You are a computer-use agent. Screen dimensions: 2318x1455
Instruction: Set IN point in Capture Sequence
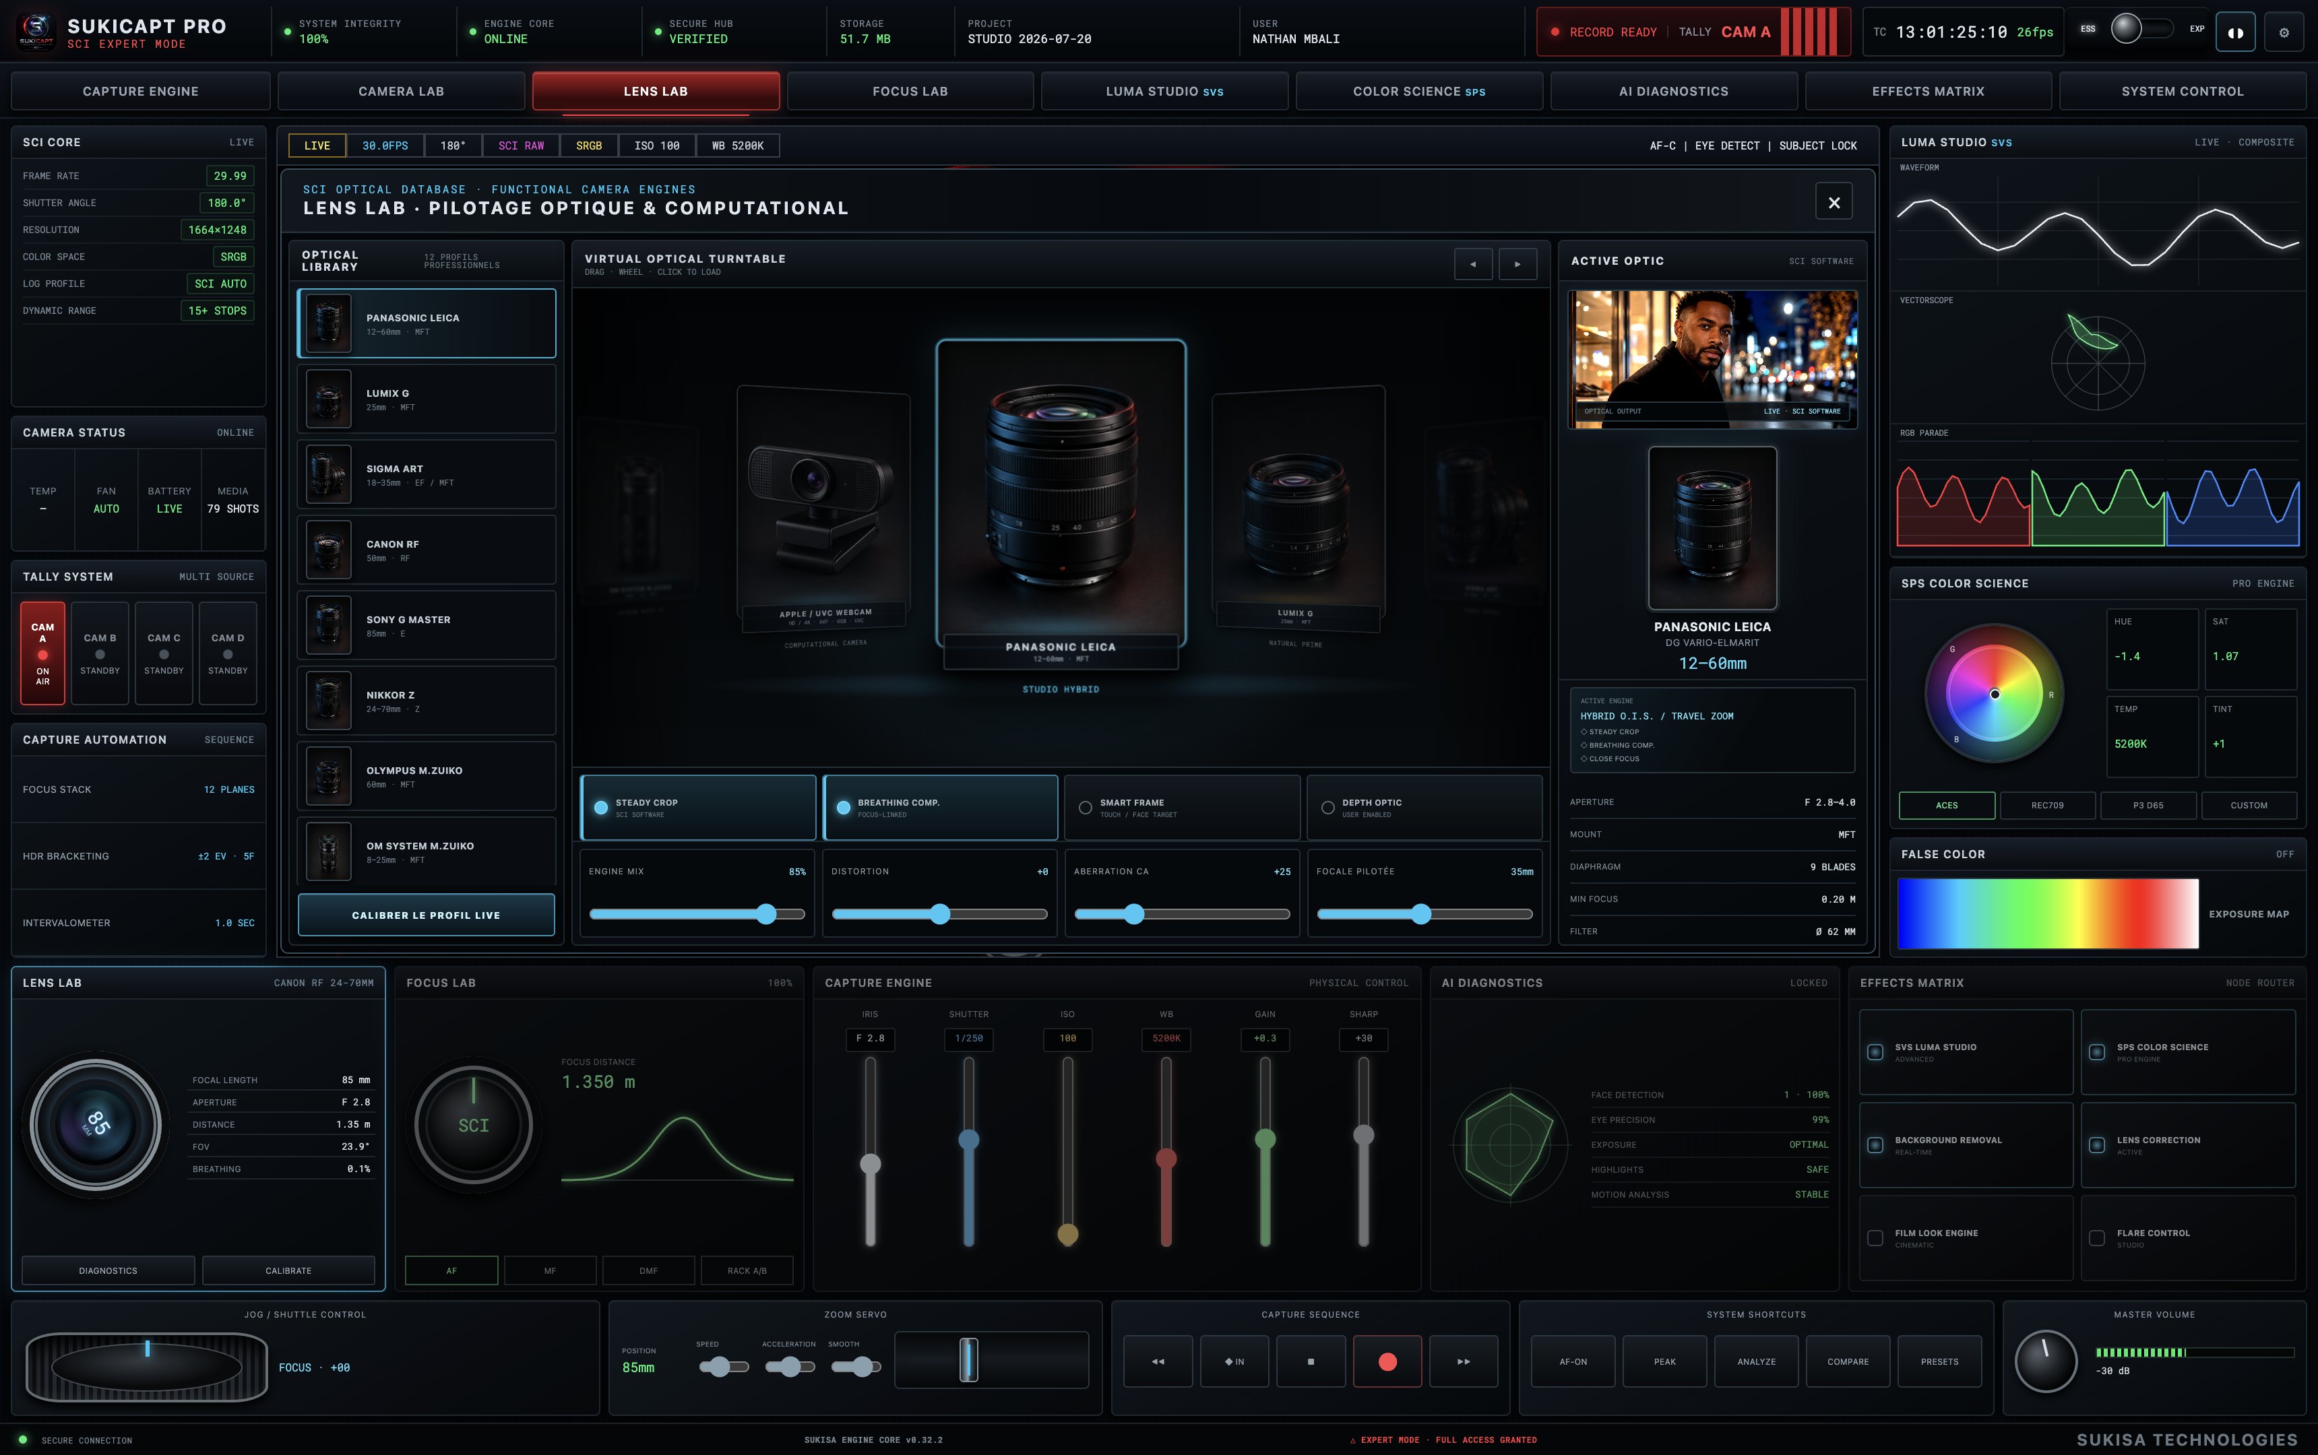coord(1234,1361)
